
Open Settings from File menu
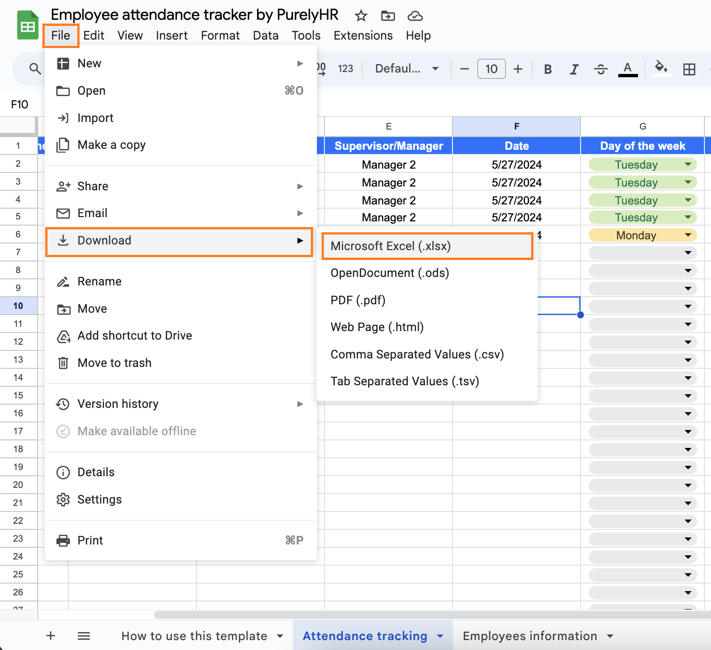[x=181, y=500]
